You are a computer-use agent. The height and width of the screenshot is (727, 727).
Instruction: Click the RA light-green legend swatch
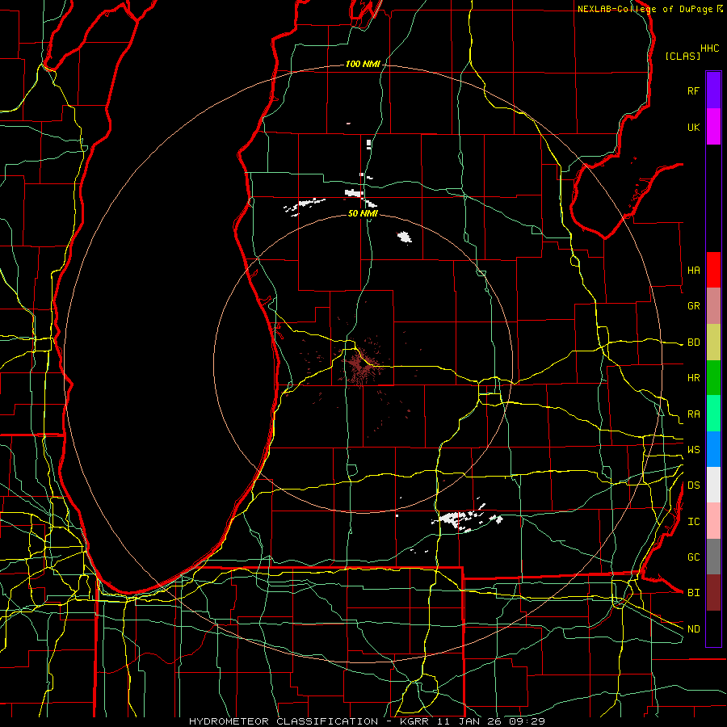click(x=713, y=413)
